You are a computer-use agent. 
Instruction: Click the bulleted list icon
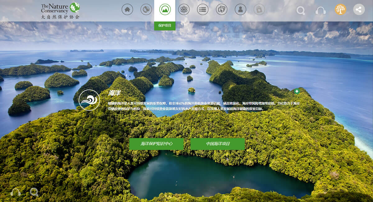[203, 9]
